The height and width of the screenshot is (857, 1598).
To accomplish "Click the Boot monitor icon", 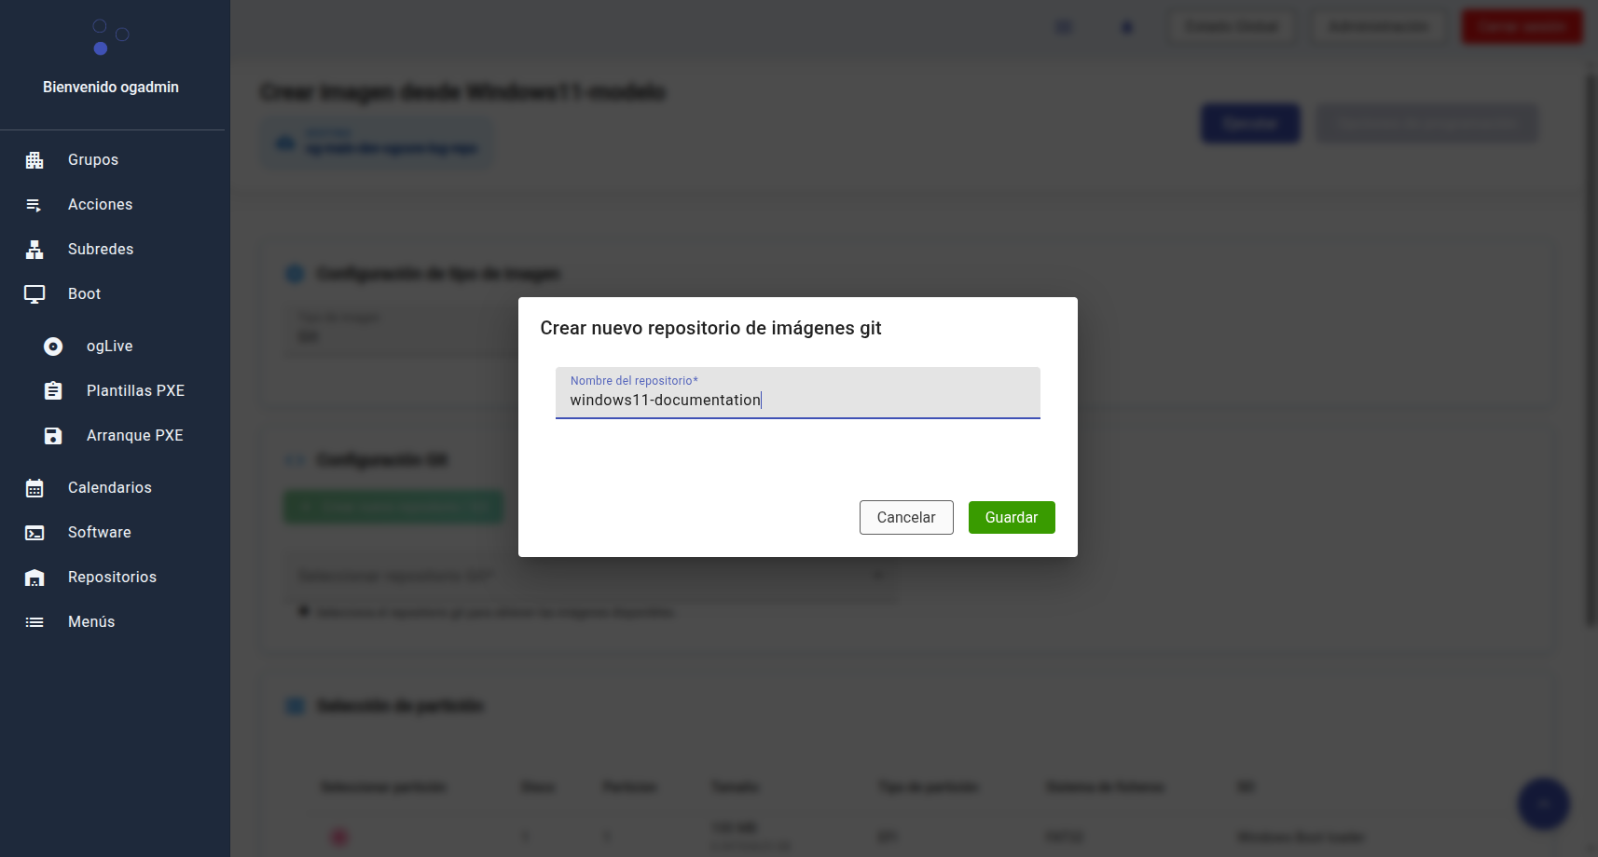I will pyautogui.click(x=34, y=294).
